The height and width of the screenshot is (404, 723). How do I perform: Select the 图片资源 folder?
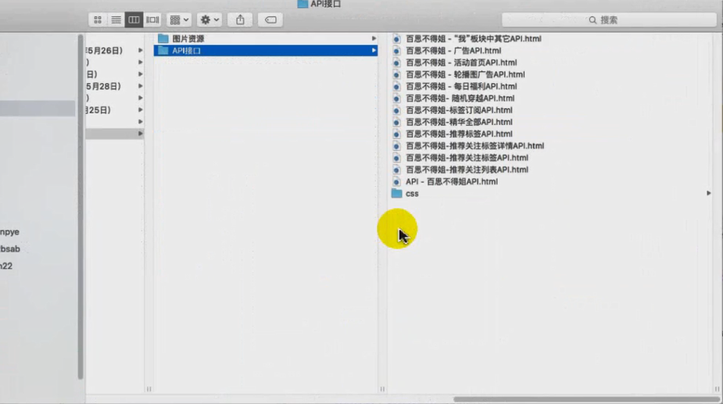coord(266,38)
